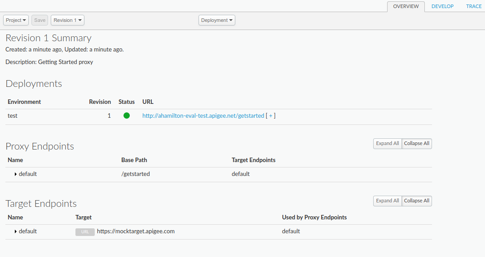Click Collapse All for Target Endpoints

417,201
